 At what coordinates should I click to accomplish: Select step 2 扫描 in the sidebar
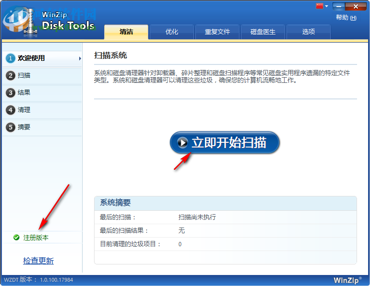tap(42, 75)
